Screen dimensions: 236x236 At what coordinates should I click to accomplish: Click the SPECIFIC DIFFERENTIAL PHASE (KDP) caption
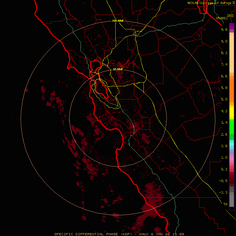(93, 234)
